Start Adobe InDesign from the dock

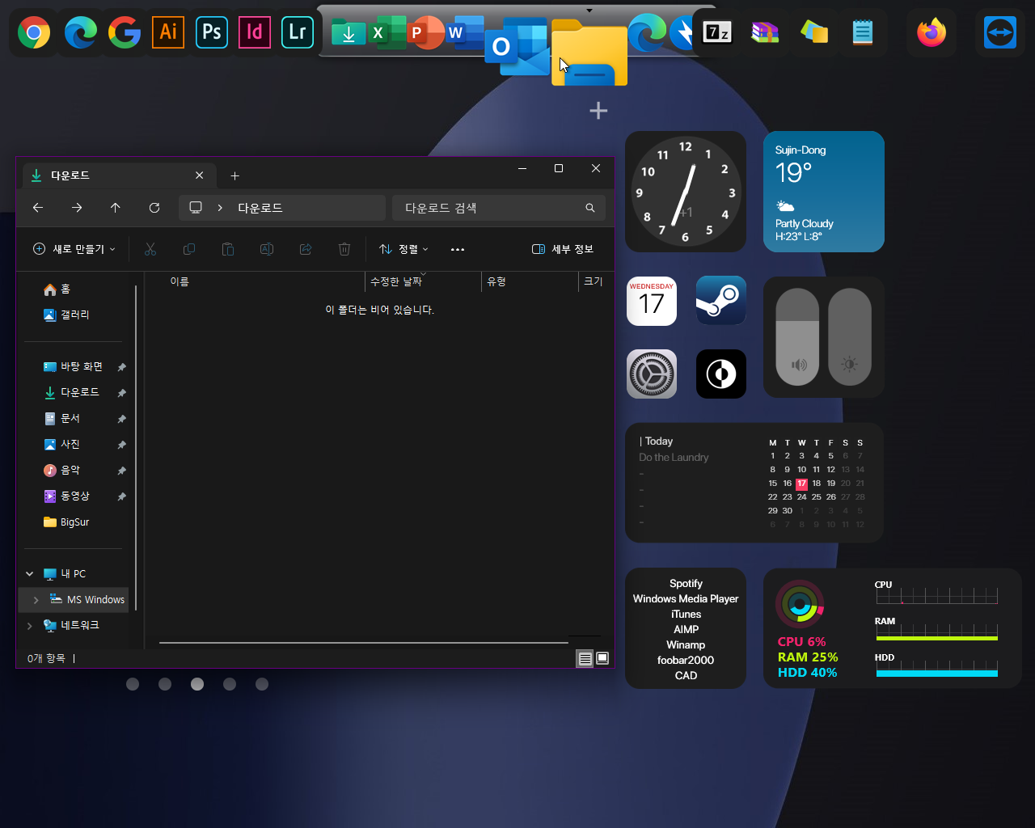(x=255, y=32)
